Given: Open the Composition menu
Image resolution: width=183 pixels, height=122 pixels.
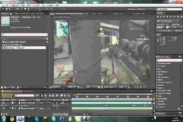Looking at the screenshot, I should click(15, 5).
